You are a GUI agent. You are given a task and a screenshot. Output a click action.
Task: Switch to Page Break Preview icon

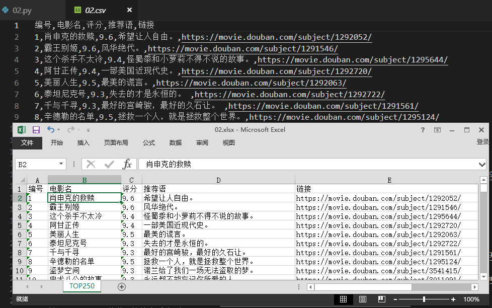[382, 299]
